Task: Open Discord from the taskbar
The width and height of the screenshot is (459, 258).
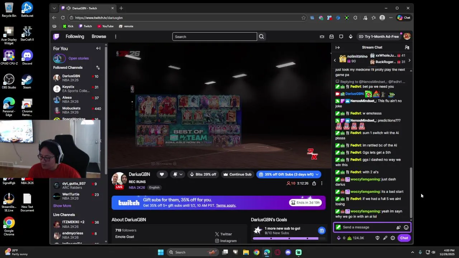Action: pos(288,252)
